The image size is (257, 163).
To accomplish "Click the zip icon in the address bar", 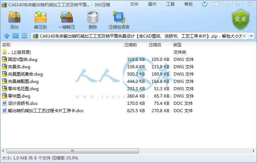I will 36,36.
